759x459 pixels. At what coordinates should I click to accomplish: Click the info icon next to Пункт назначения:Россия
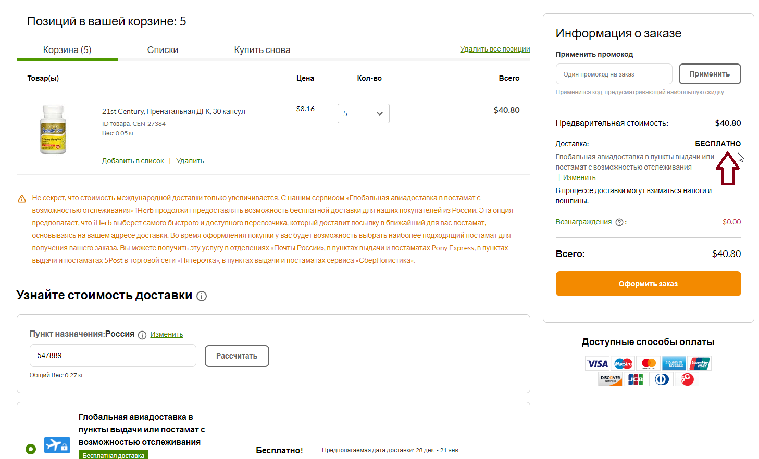coord(142,335)
